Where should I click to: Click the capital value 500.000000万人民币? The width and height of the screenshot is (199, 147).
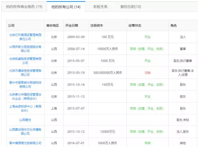[x=107, y=73]
